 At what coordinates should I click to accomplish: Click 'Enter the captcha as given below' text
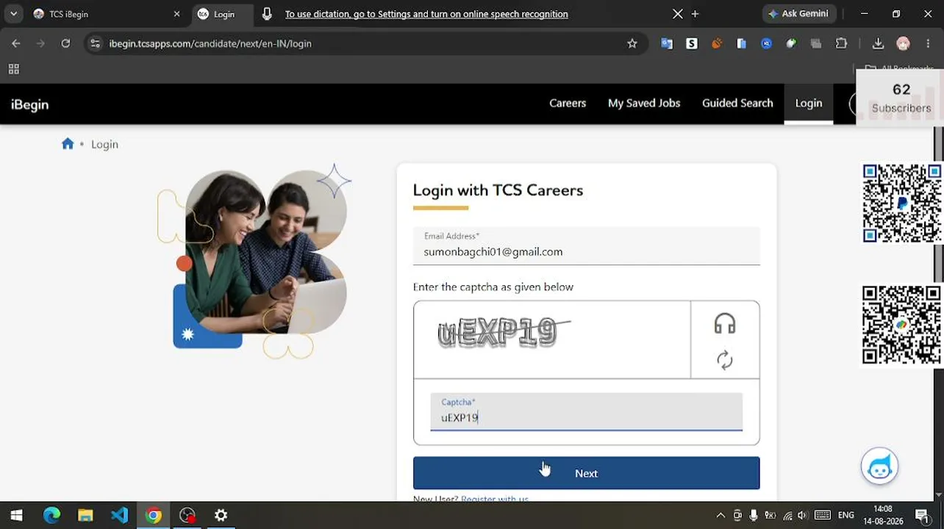(x=493, y=287)
